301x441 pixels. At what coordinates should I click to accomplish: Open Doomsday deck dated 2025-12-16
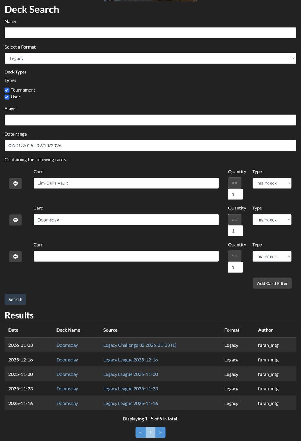point(67,360)
